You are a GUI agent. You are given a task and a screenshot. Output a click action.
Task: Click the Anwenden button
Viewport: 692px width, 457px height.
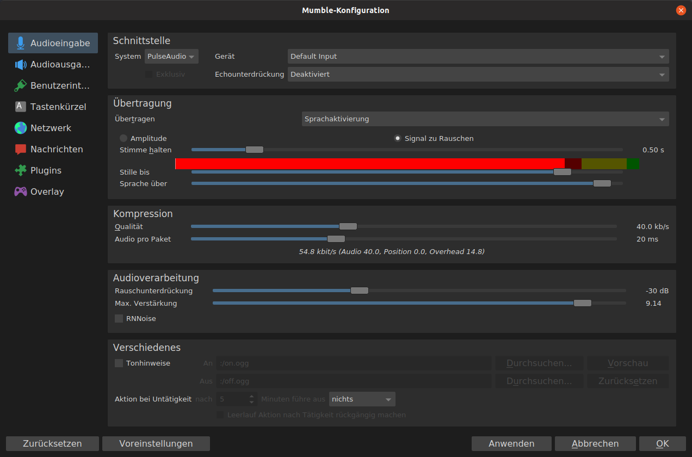tap(511, 443)
